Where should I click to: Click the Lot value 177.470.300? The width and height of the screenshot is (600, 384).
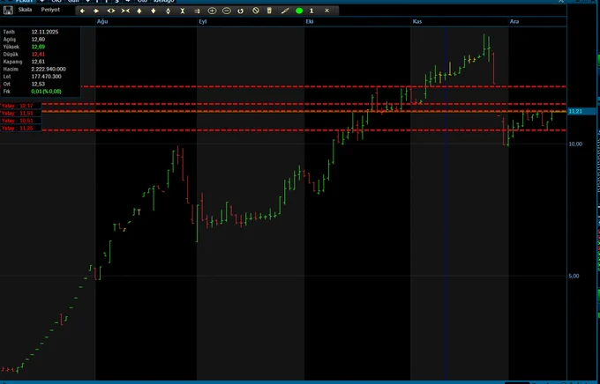(46, 77)
